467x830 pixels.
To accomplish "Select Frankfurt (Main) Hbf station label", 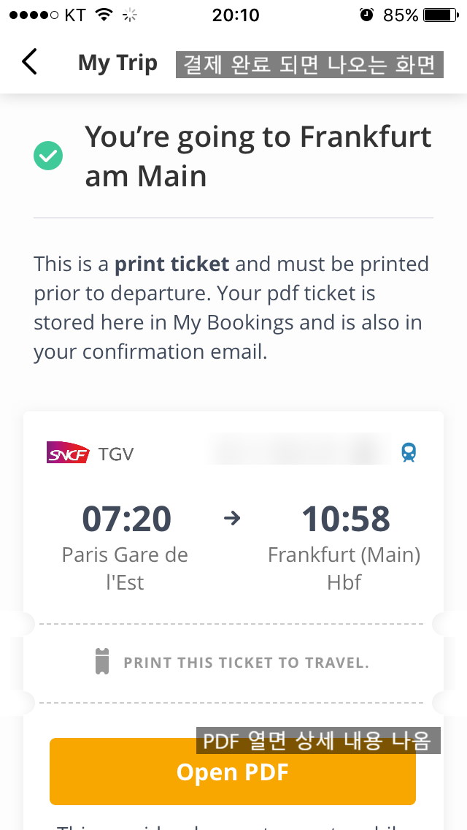I will click(344, 568).
